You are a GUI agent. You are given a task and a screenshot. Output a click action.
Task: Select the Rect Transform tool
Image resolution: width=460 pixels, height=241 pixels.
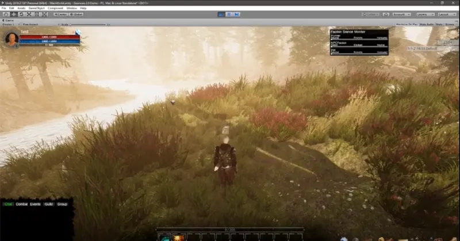[36, 14]
